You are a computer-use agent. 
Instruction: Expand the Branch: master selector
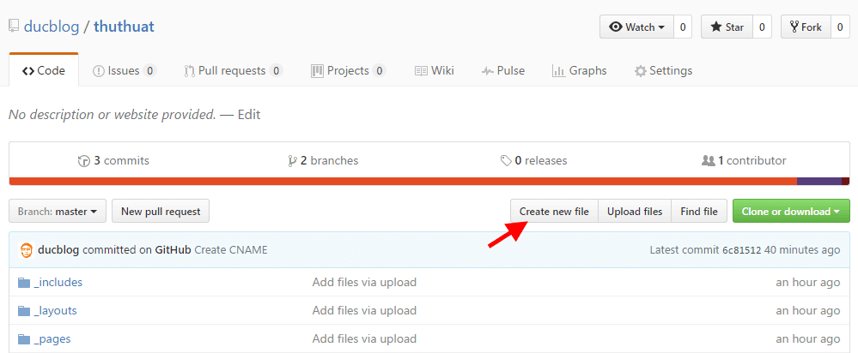[58, 211]
